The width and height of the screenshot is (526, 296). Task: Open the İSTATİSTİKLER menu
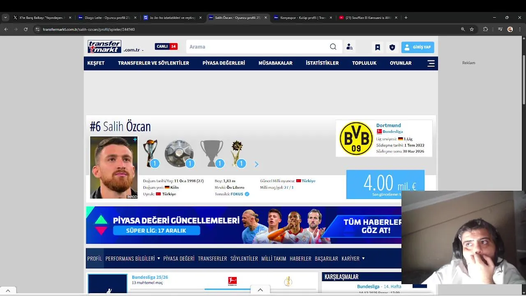click(322, 63)
